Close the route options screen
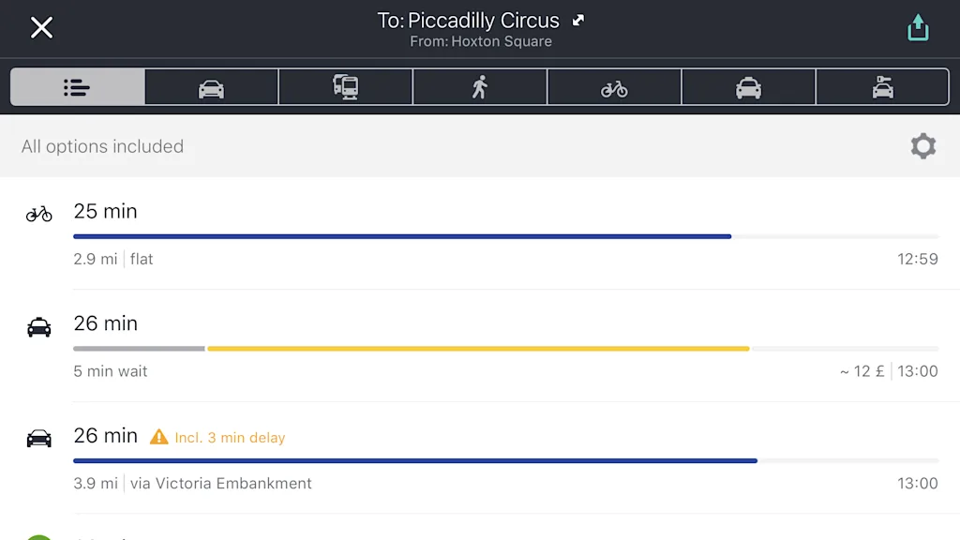960x540 pixels. [x=41, y=27]
